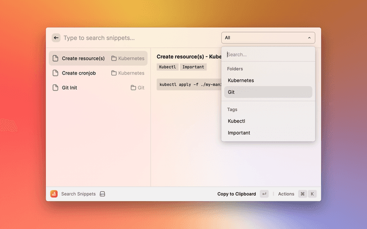
Task: Open the Actions menu
Action: click(x=286, y=194)
